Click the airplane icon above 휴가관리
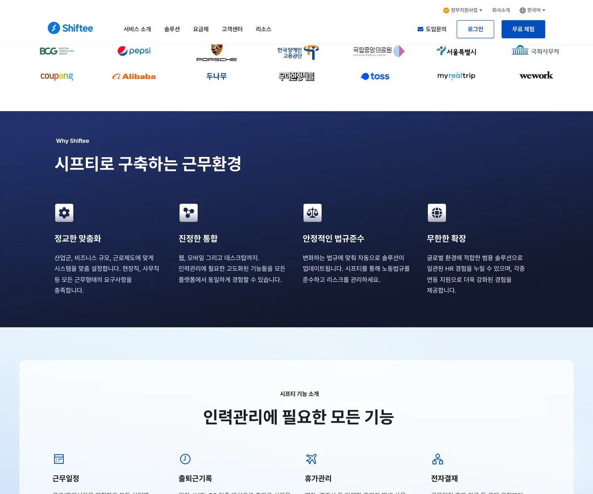593x494 pixels. pyautogui.click(x=311, y=459)
